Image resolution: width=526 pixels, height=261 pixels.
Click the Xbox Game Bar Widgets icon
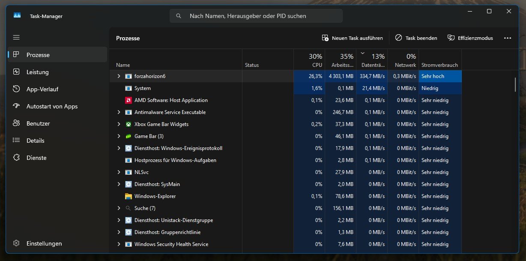coord(129,124)
